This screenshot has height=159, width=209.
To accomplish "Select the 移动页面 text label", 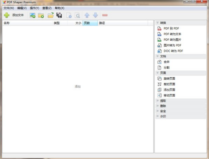I will pos(169,96).
